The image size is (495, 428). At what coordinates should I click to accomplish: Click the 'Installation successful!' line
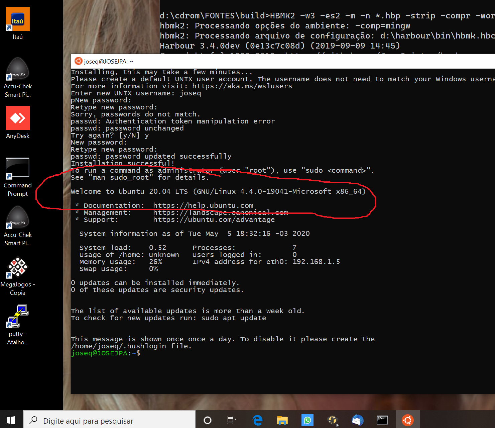tap(123, 163)
